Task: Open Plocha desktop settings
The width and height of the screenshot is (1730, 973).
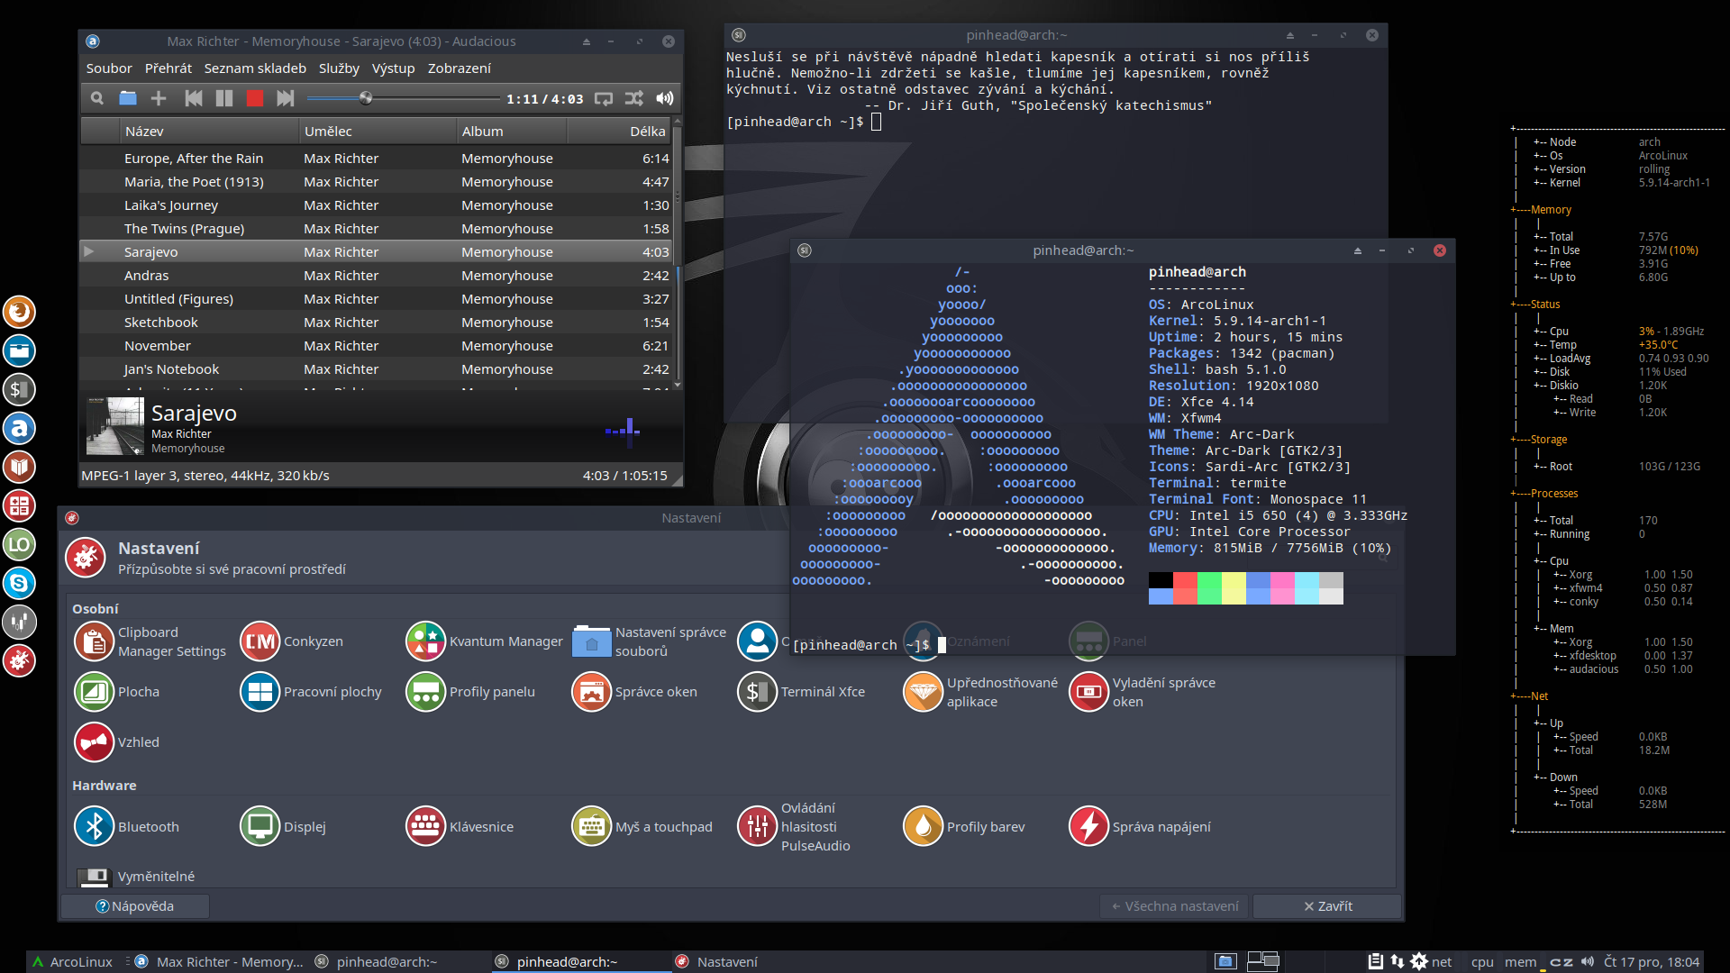Action: pyautogui.click(x=117, y=692)
